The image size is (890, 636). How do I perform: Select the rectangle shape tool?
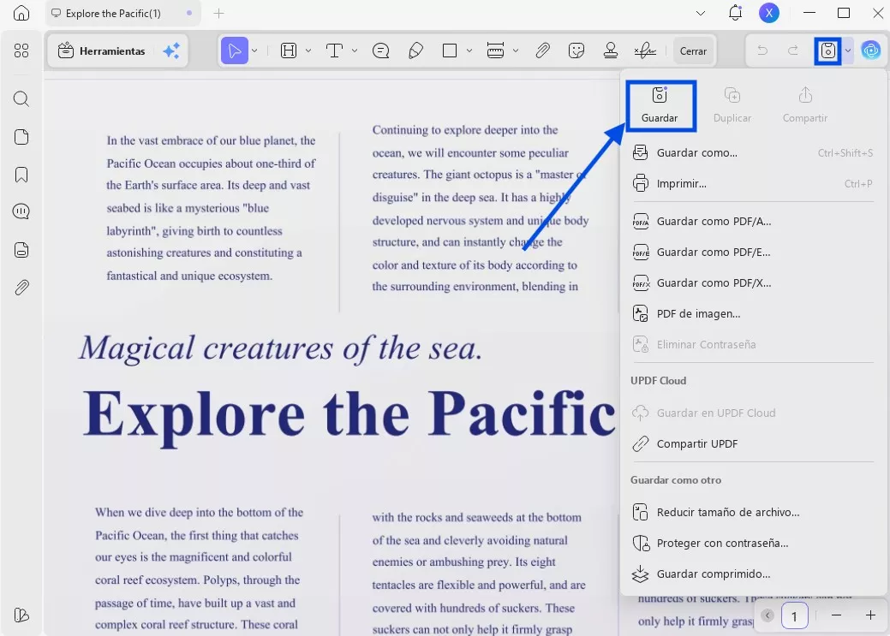pos(450,51)
